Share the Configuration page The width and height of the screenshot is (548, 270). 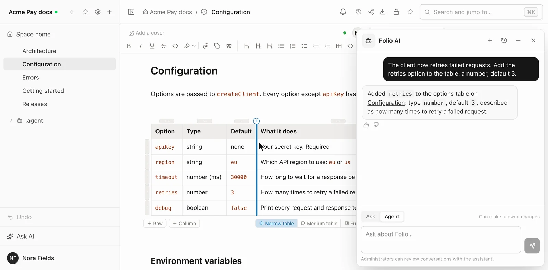coord(371,12)
